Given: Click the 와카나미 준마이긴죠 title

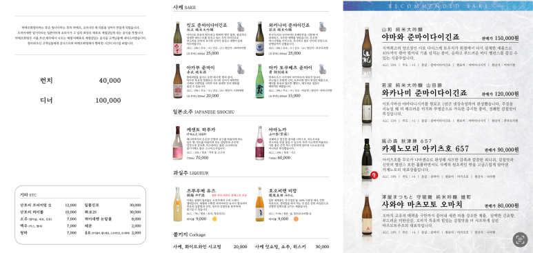Looking at the screenshot, I should click(x=289, y=26).
